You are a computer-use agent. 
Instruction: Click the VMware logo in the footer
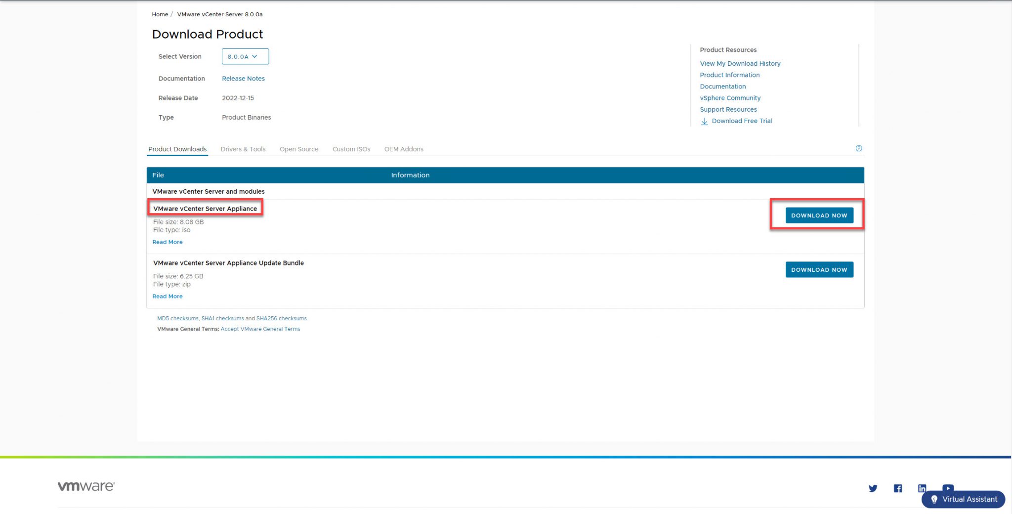tap(85, 486)
